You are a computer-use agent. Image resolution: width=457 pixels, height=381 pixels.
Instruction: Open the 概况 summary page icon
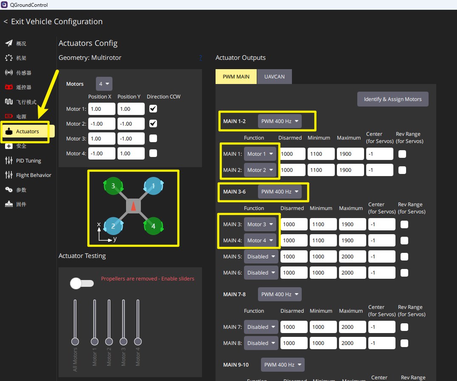tap(9, 43)
